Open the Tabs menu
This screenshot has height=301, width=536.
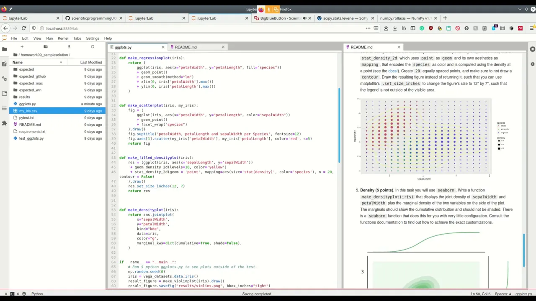pyautogui.click(x=77, y=38)
